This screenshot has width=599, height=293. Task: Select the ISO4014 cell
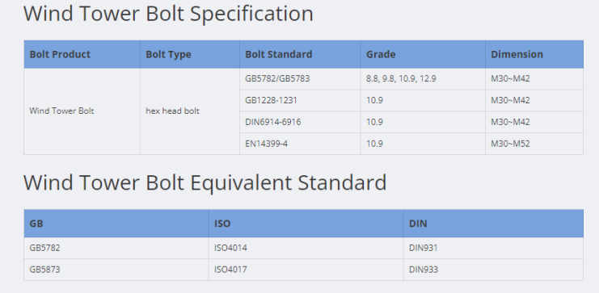(x=306, y=248)
